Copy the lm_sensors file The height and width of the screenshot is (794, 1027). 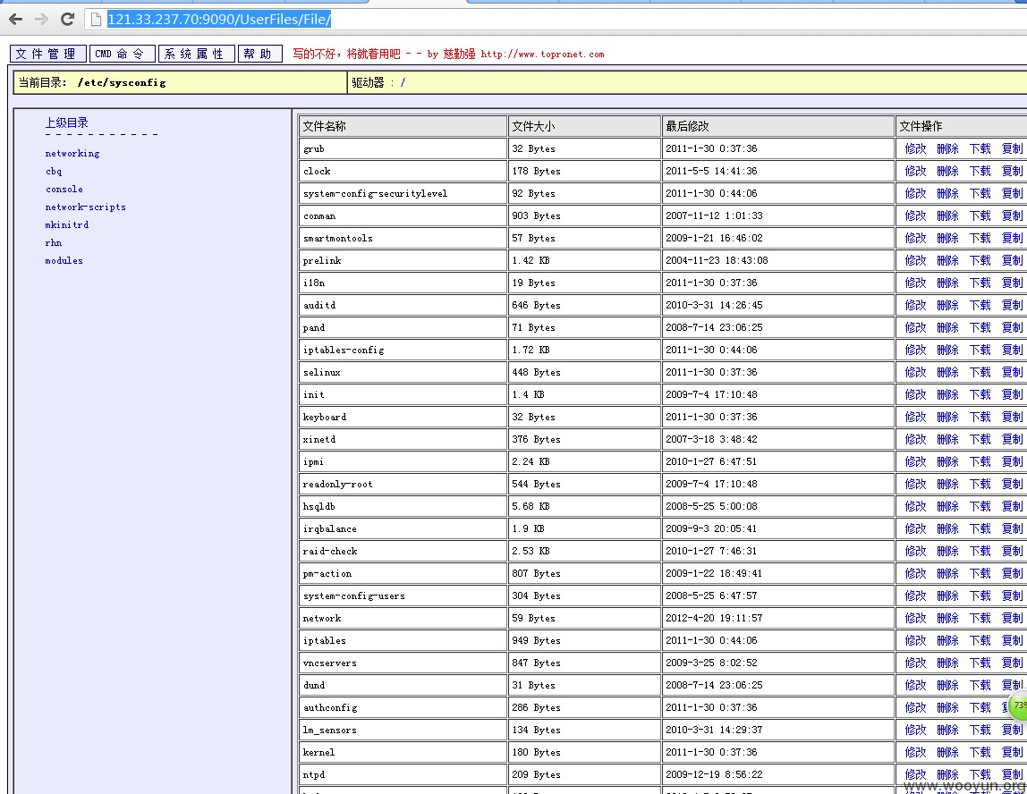coord(1013,730)
